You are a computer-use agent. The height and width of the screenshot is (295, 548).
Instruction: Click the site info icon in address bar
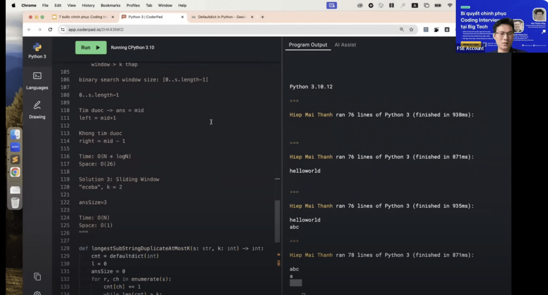[63, 30]
